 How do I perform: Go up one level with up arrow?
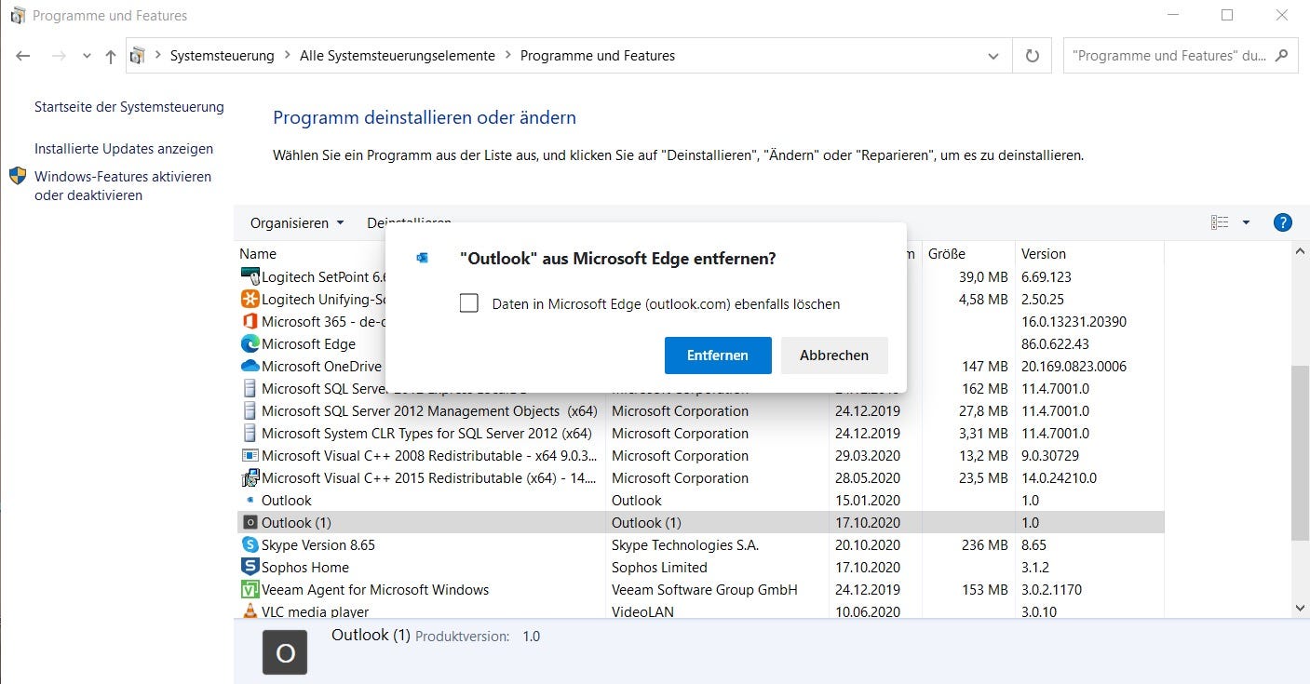tap(111, 56)
